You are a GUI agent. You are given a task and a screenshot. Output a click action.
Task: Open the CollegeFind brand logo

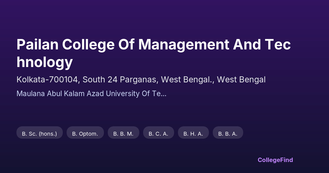pyautogui.click(x=275, y=160)
